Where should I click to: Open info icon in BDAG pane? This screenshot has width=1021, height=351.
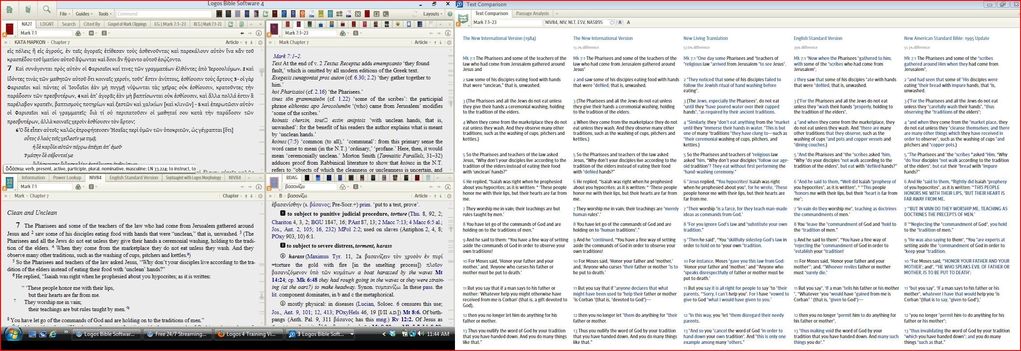coord(447,187)
